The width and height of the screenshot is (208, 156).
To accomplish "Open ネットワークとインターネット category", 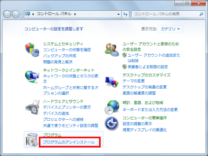I will pyautogui.click(x=69, y=70).
